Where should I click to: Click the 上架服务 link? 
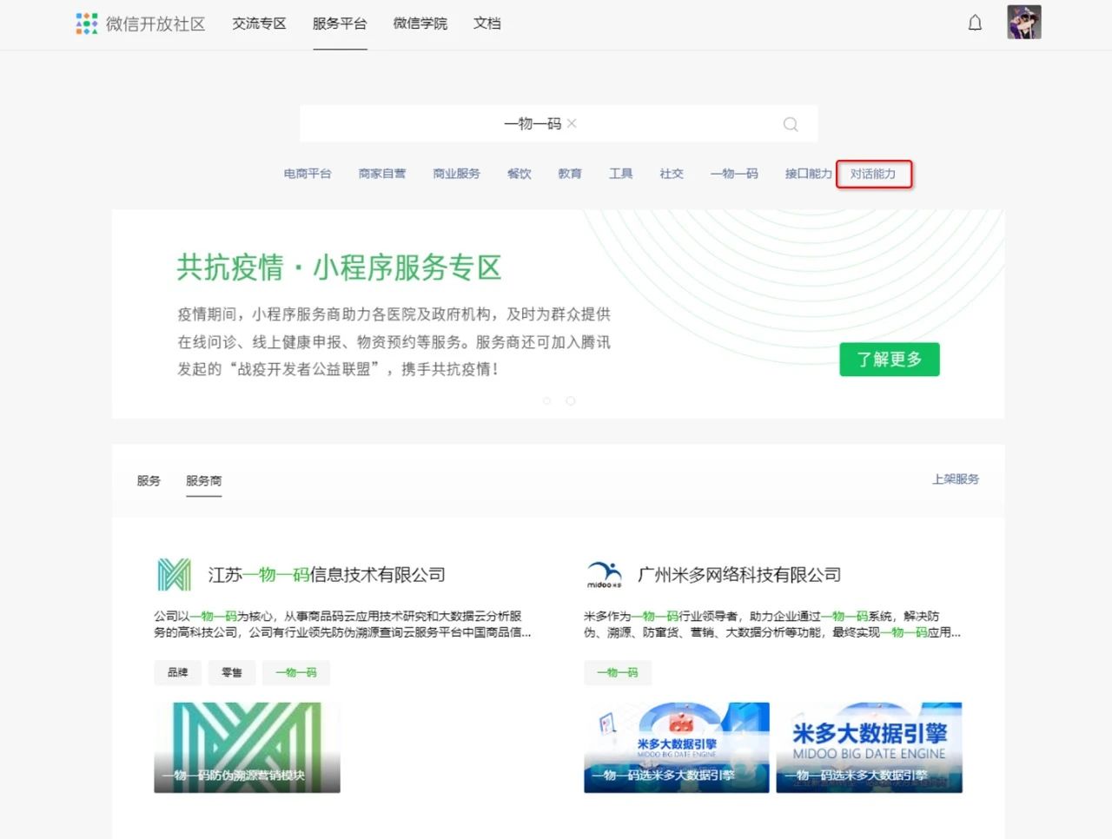point(956,479)
